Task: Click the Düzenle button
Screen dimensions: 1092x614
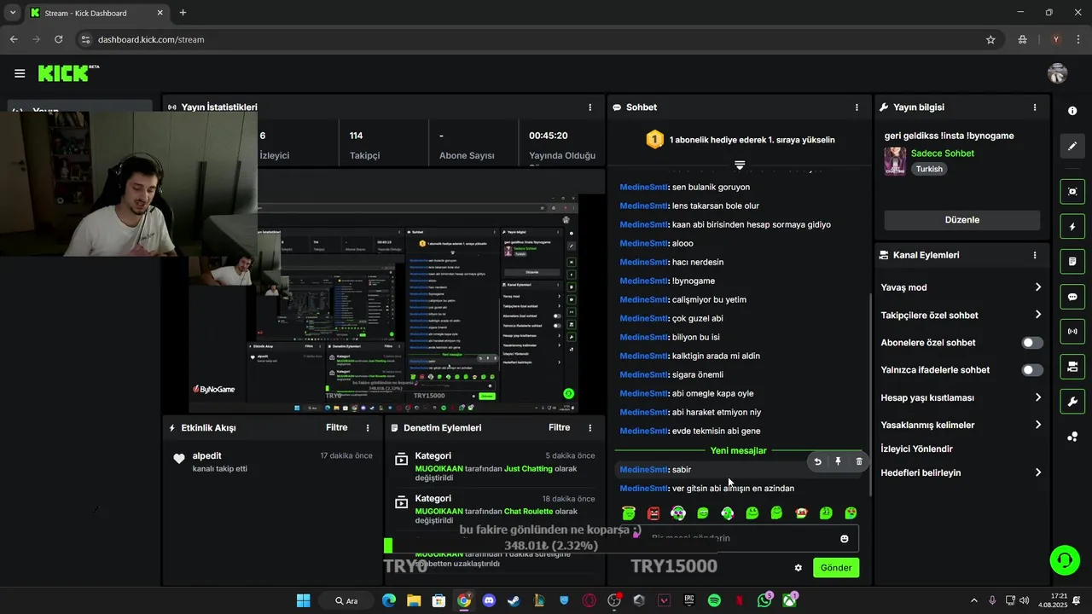Action: [x=961, y=220]
